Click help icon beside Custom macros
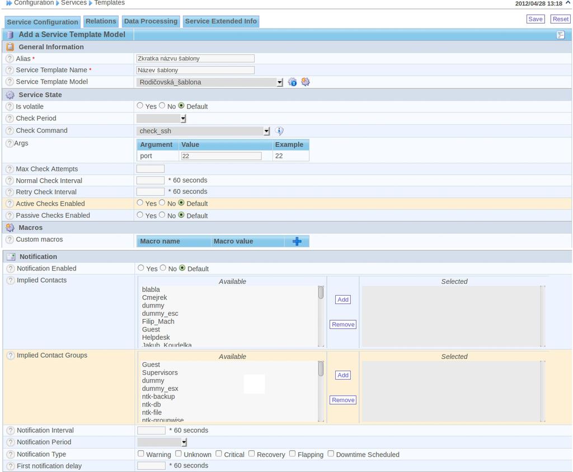The width and height of the screenshot is (573, 472). pos(10,240)
